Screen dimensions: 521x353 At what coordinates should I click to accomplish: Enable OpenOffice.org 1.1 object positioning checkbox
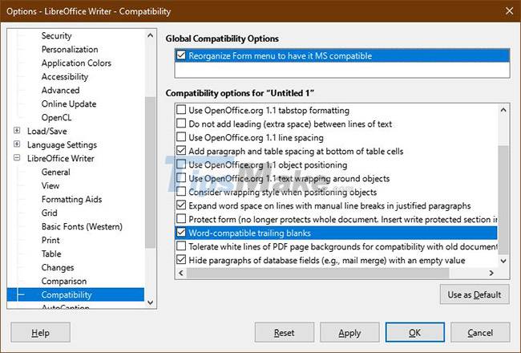[181, 164]
